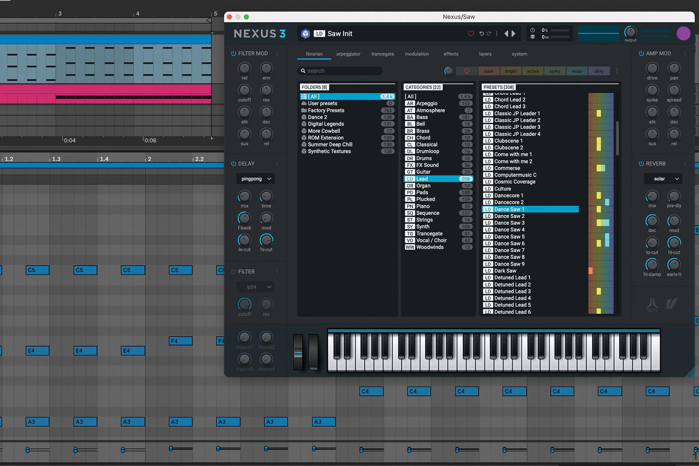
Task: Toggle REVERB power button
Action: [641, 164]
